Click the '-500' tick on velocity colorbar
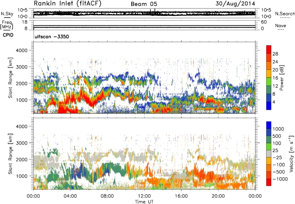295x204 pixels. [x=279, y=172]
